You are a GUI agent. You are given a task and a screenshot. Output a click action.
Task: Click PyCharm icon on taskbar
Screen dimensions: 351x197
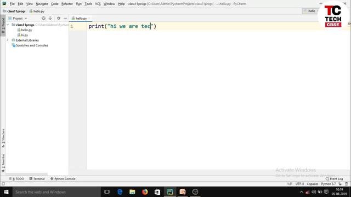(x=170, y=192)
